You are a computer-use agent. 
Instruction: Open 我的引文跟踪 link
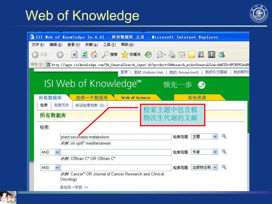pyautogui.click(x=216, y=72)
